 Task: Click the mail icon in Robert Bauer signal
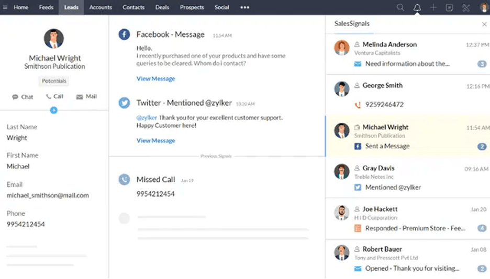point(358,269)
